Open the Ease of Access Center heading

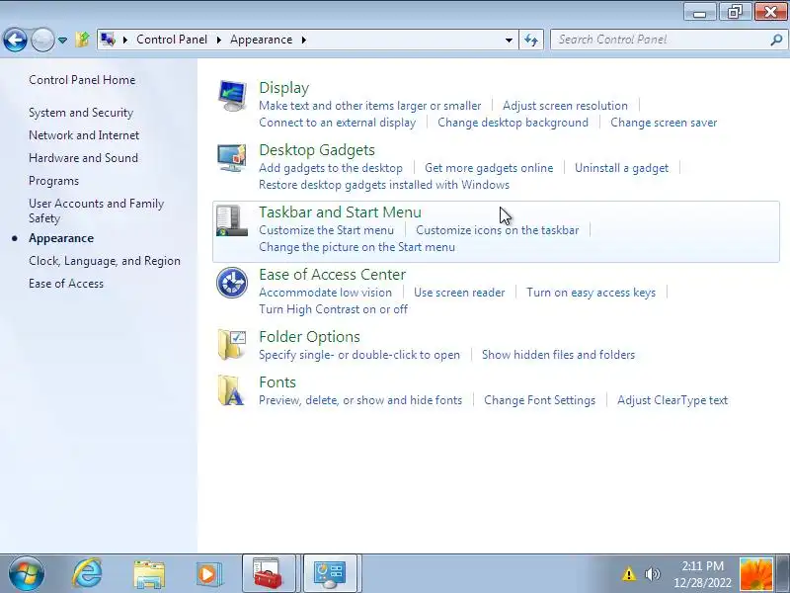332,275
